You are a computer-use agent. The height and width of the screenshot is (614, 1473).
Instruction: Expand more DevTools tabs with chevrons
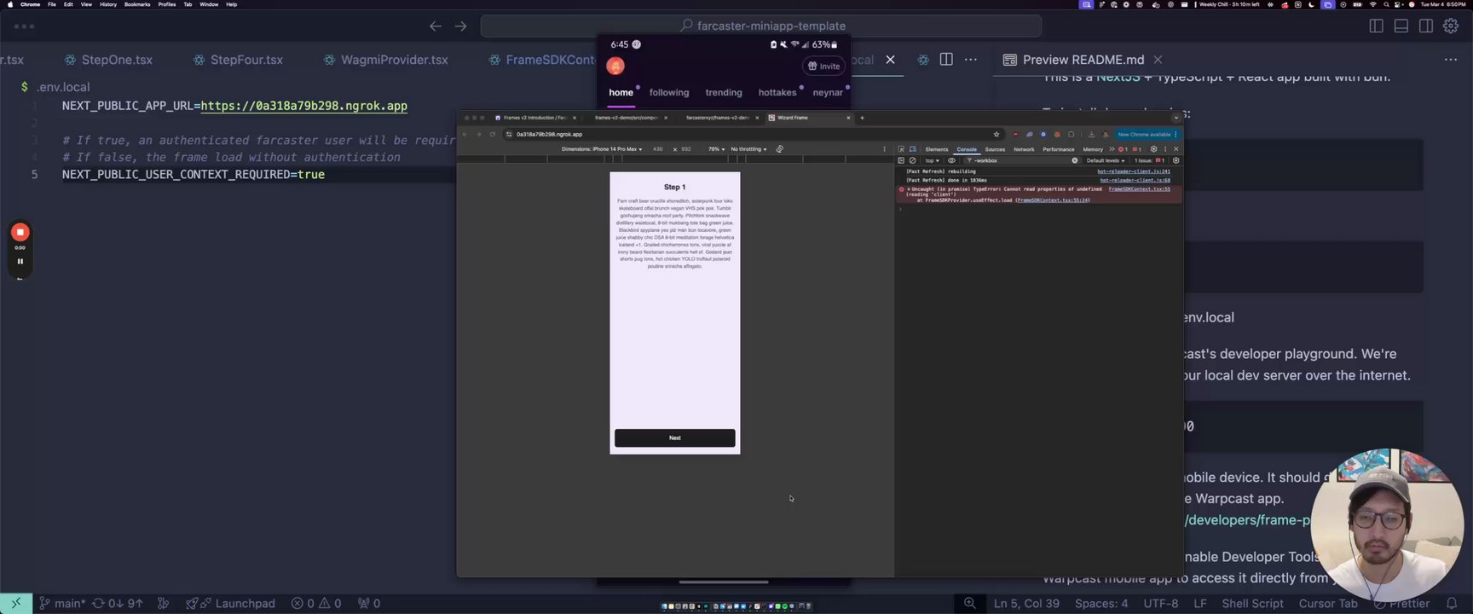[1112, 149]
